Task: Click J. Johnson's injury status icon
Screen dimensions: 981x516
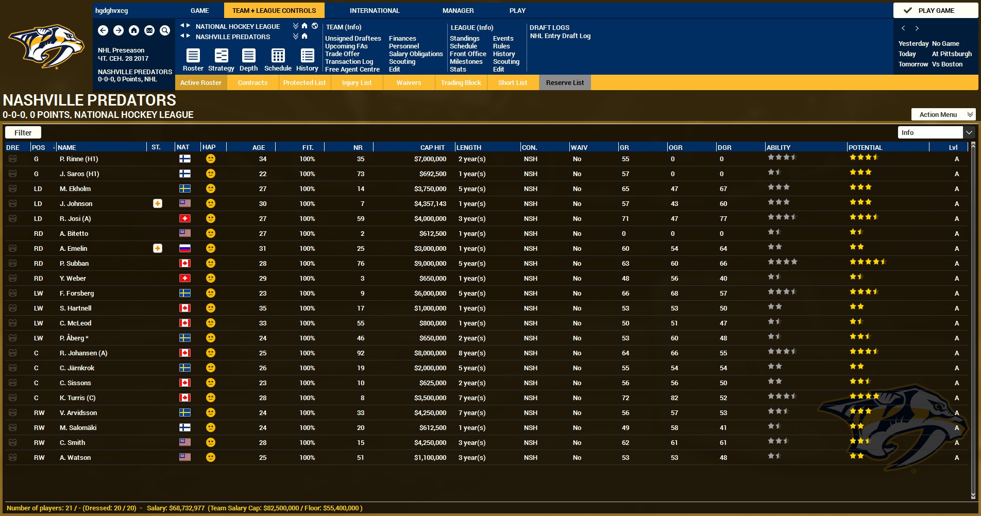Action: 158,203
